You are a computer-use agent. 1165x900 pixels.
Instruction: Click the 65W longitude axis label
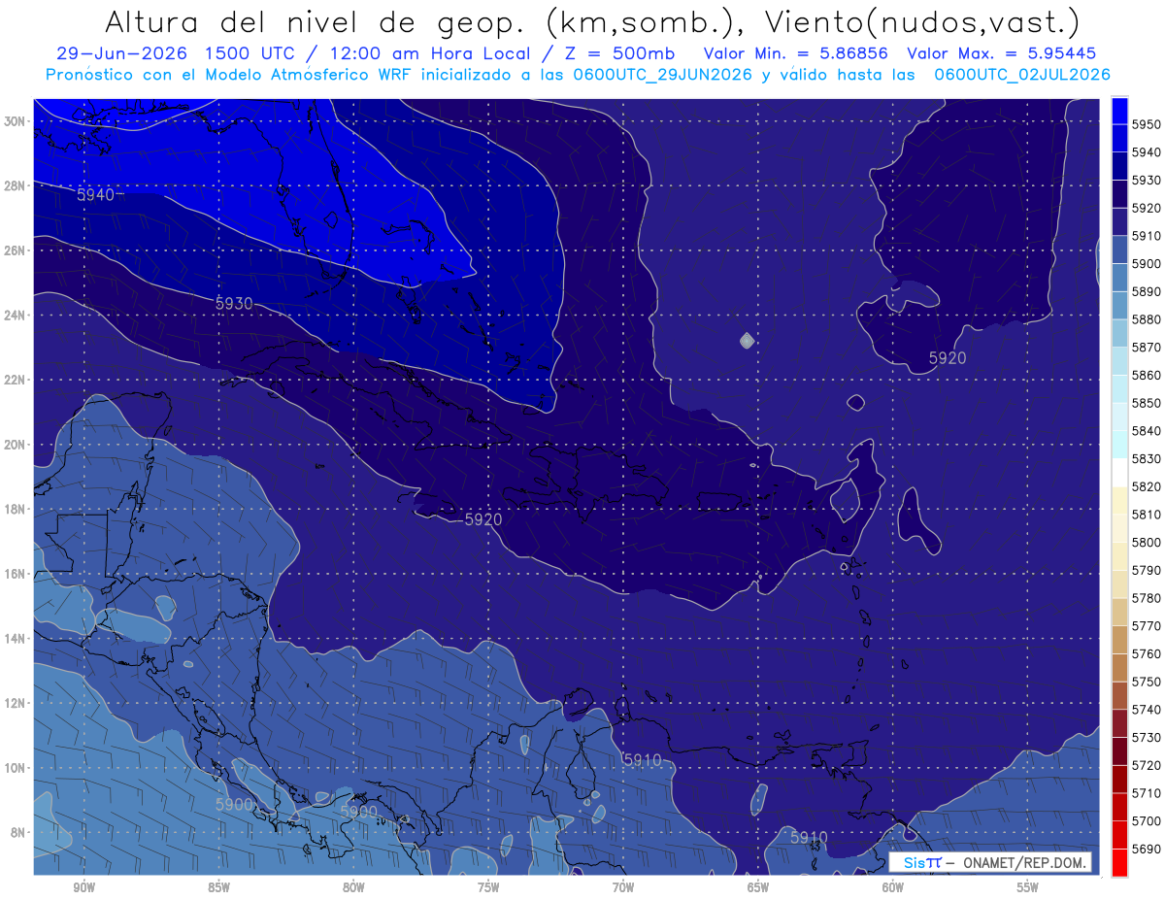click(758, 886)
